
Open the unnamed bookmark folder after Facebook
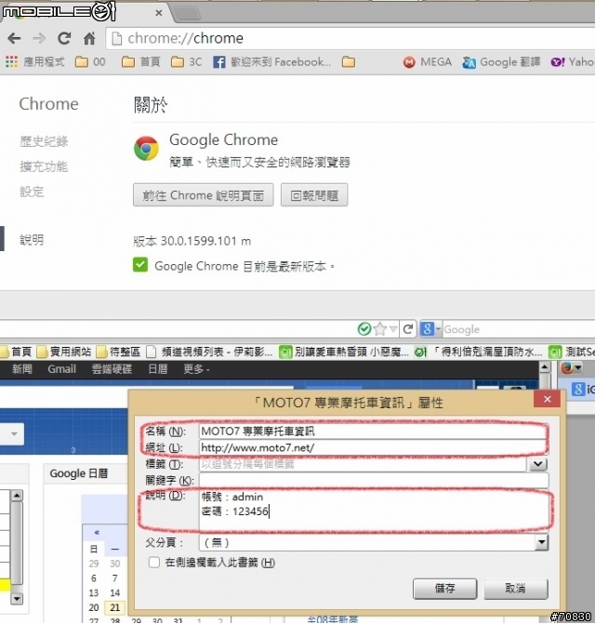click(x=349, y=61)
